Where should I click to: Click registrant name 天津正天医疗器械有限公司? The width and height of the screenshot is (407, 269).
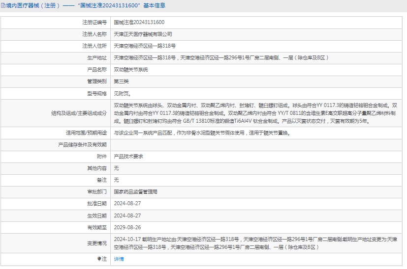click(x=143, y=34)
